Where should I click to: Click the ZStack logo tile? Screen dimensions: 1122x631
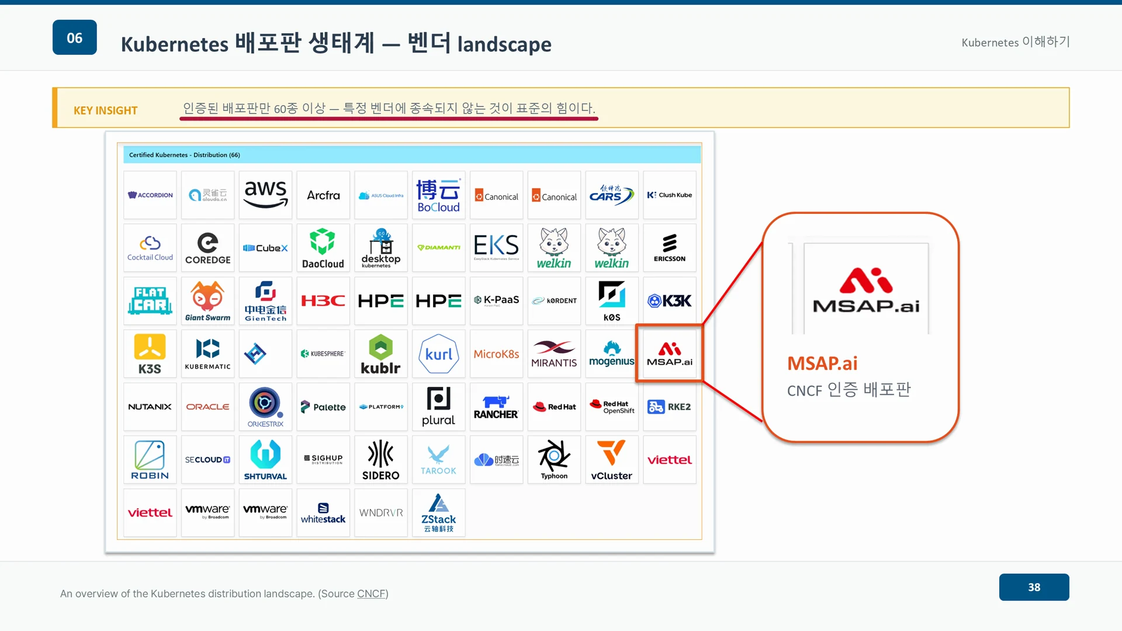(x=438, y=512)
